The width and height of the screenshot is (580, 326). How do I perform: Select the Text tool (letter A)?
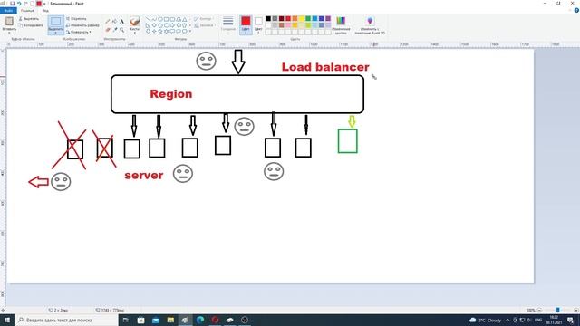coord(121,22)
